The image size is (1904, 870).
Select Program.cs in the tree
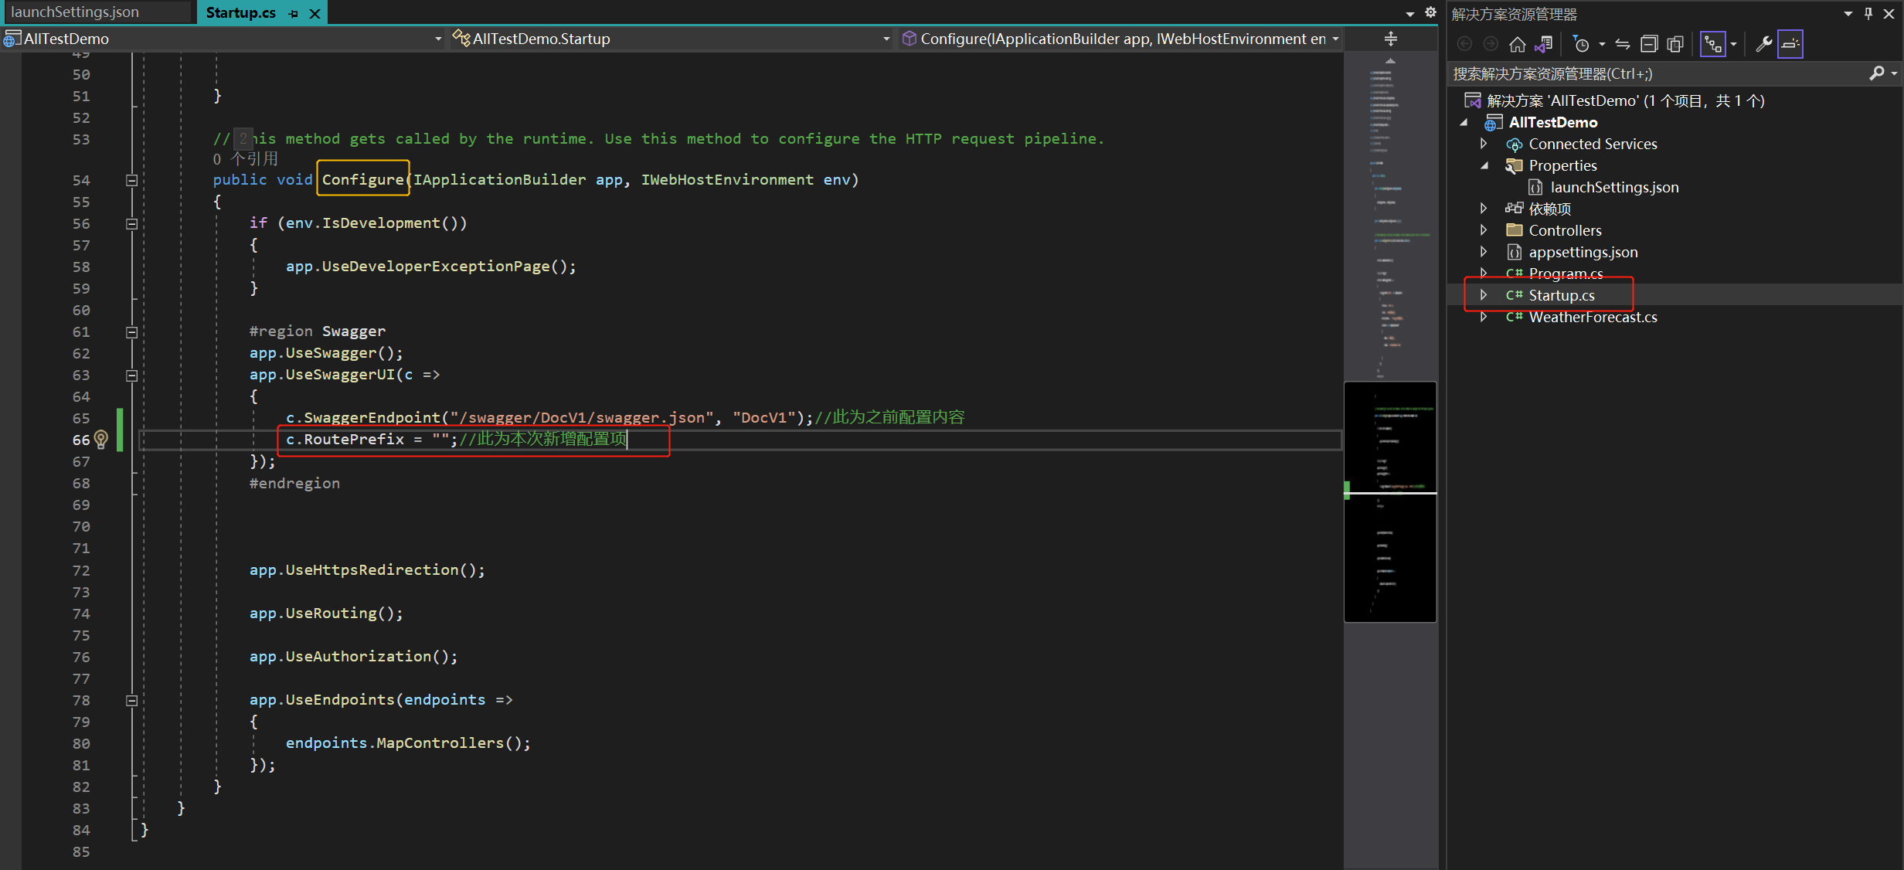(x=1566, y=274)
